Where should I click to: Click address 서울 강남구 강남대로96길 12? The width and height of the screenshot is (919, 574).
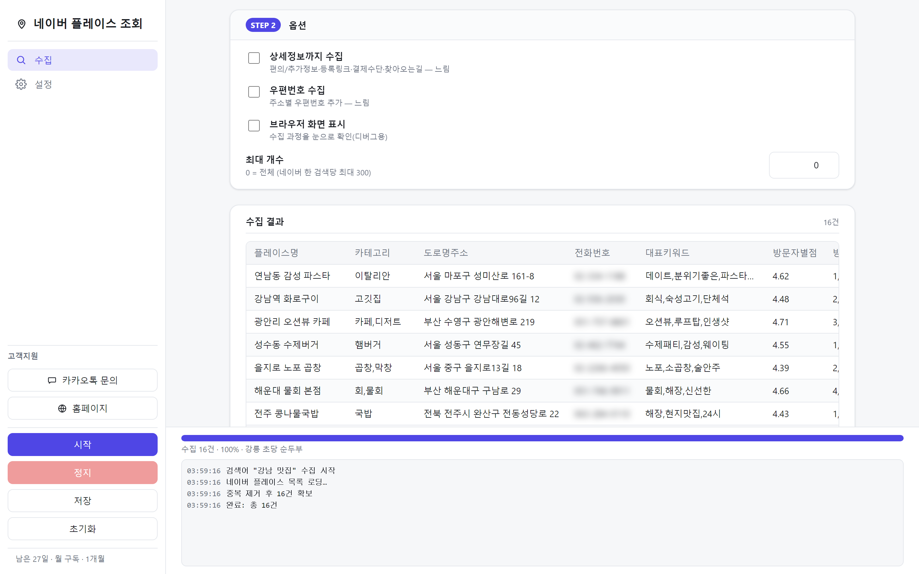click(482, 299)
